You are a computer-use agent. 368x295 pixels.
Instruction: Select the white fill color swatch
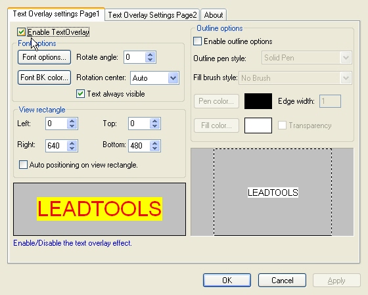point(258,125)
